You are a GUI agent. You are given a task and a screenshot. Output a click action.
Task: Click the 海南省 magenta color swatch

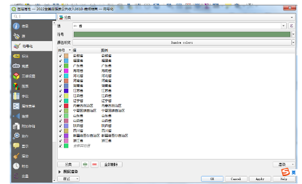(66, 71)
